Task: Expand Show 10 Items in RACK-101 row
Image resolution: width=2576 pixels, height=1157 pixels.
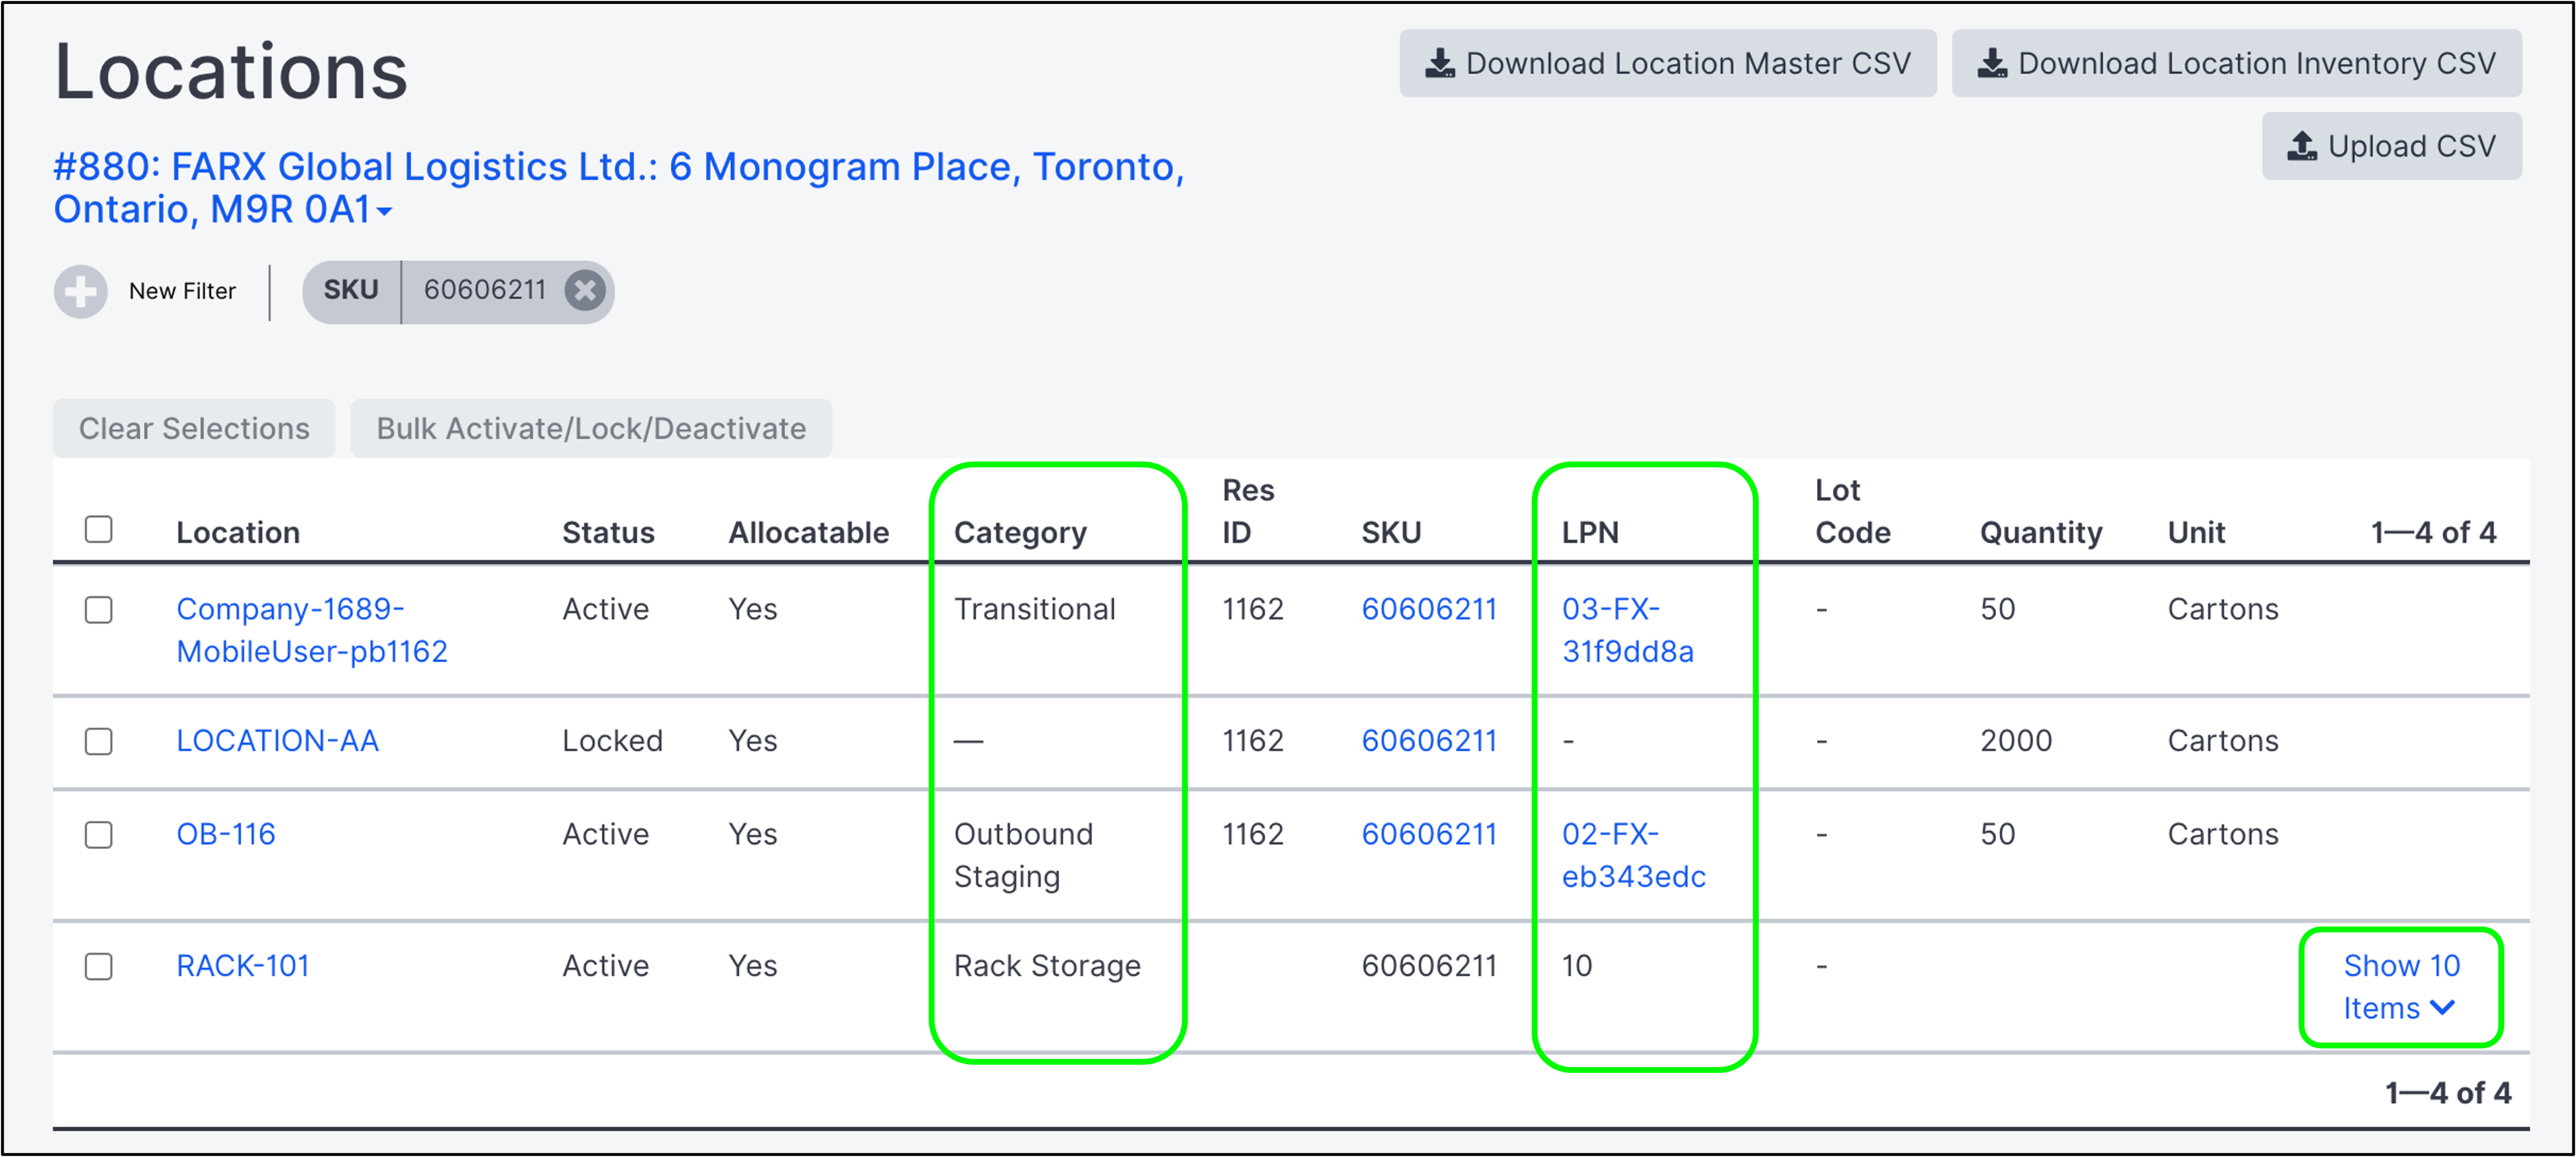Action: 2400,987
